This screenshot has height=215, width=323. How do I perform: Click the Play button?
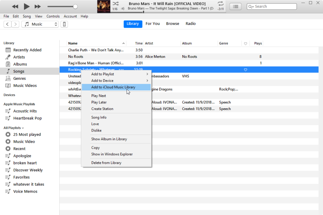click(x=26, y=6)
